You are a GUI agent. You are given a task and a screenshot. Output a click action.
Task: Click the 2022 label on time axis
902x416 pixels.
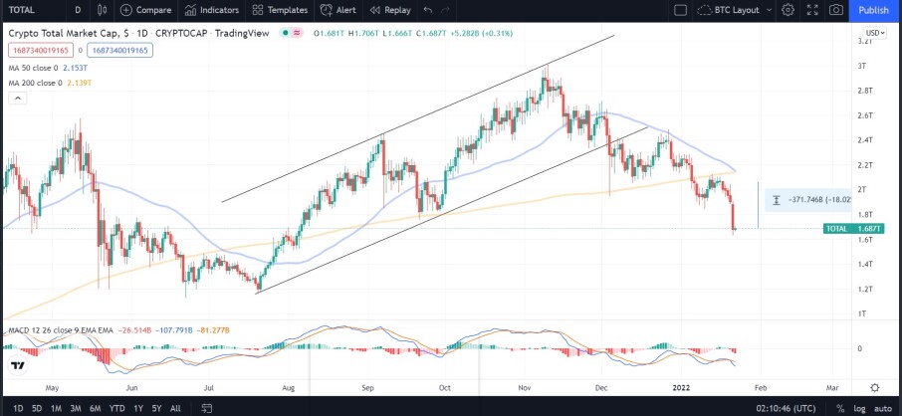(682, 388)
